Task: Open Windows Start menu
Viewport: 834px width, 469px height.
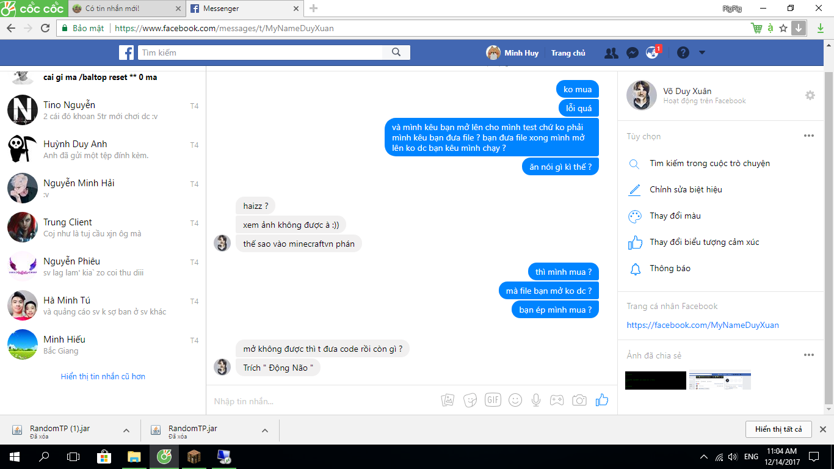Action: 14,456
